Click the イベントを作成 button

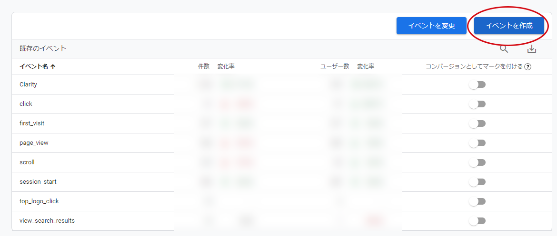coord(509,26)
